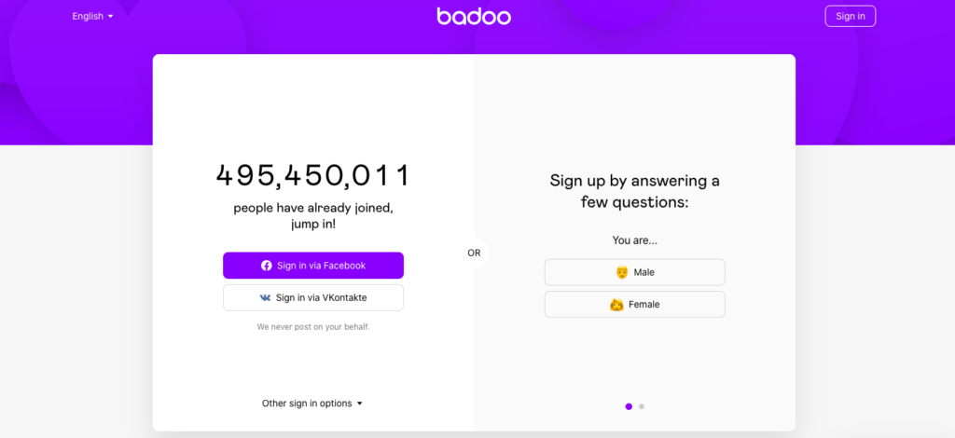Choose Male as your gender
Viewport: 955px width, 438px height.
coord(635,272)
